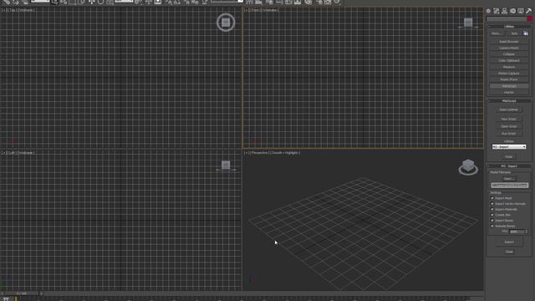Image resolution: width=535 pixels, height=301 pixels.
Task: Open the Hierarchy command panel tab
Action: [x=504, y=11]
